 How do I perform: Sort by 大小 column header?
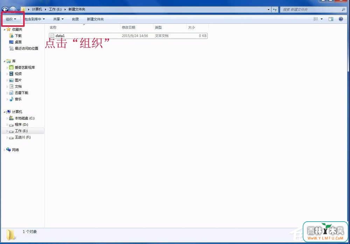[x=197, y=27]
